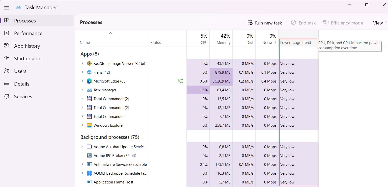
Task: Sort by the Name column header
Action: coord(112,38)
